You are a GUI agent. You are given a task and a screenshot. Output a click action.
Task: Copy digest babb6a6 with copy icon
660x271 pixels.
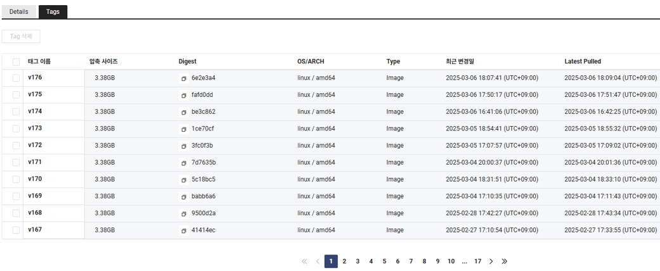[183, 197]
